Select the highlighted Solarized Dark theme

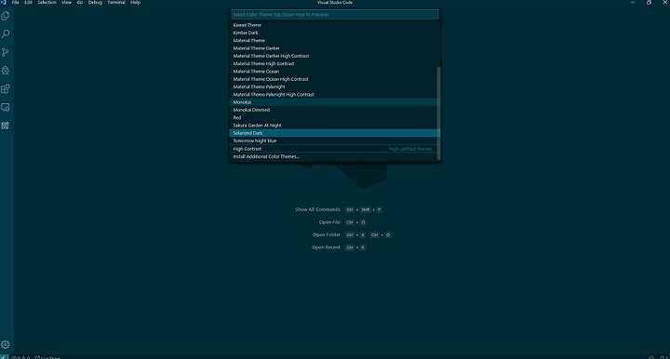pyautogui.click(x=335, y=133)
